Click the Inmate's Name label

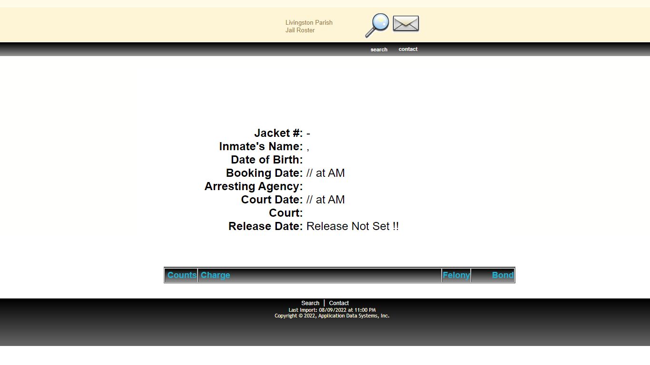coord(261,146)
